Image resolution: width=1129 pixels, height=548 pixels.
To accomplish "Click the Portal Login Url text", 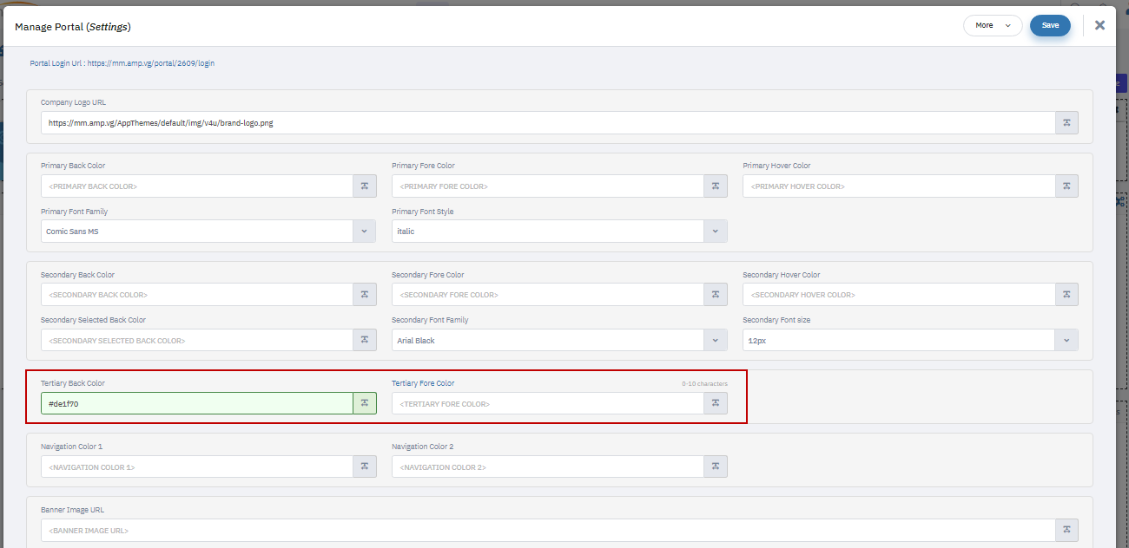I will click(x=122, y=63).
